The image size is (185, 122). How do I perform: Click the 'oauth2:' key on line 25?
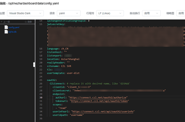pos(52,80)
